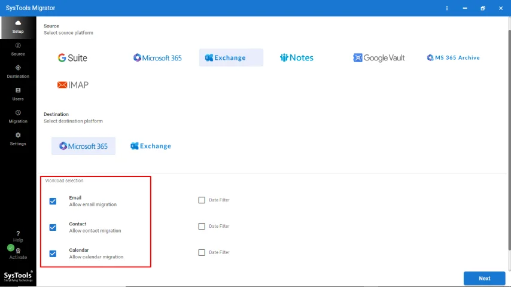Image resolution: width=511 pixels, height=287 pixels.
Task: Uncheck the Calendar migration checkbox
Action: (53, 254)
